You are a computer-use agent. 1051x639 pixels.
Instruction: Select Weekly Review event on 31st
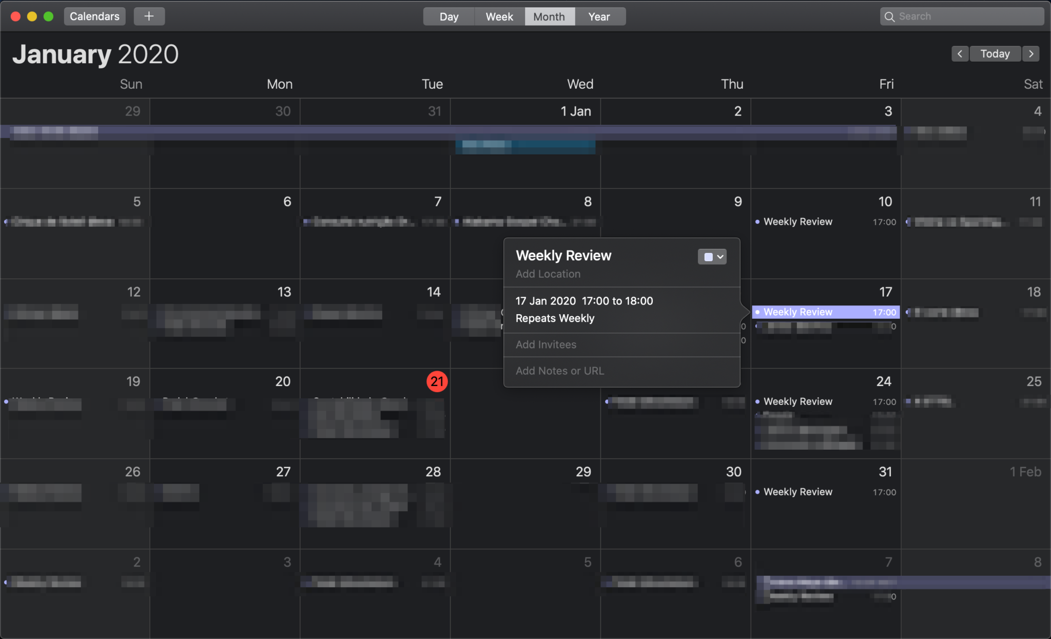(797, 492)
